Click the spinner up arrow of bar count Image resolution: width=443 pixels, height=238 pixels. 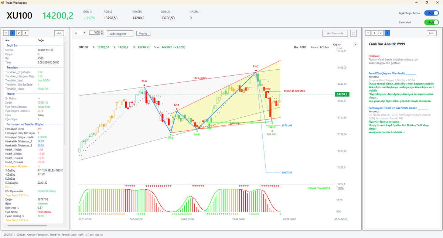point(102,32)
